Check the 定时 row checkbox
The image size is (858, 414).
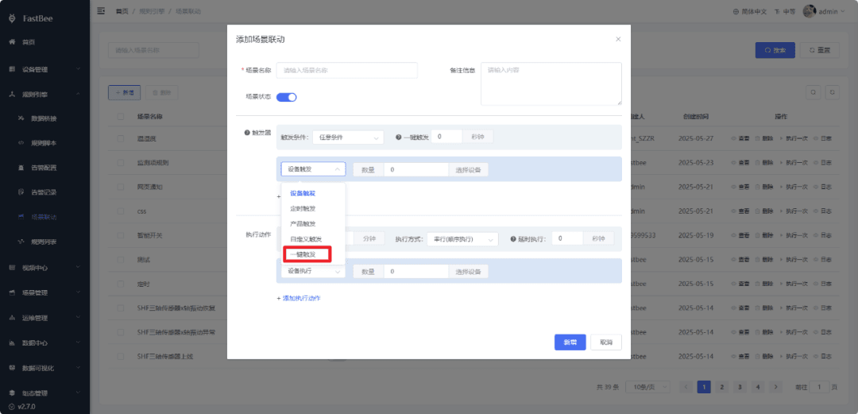click(121, 284)
